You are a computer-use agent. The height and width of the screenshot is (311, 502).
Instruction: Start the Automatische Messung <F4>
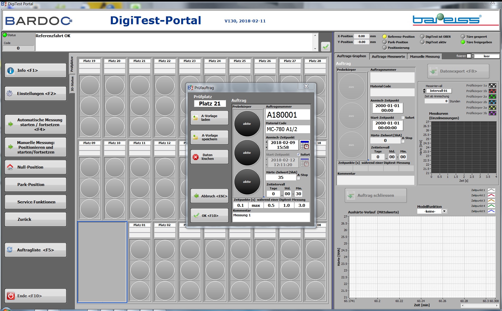[35, 125]
